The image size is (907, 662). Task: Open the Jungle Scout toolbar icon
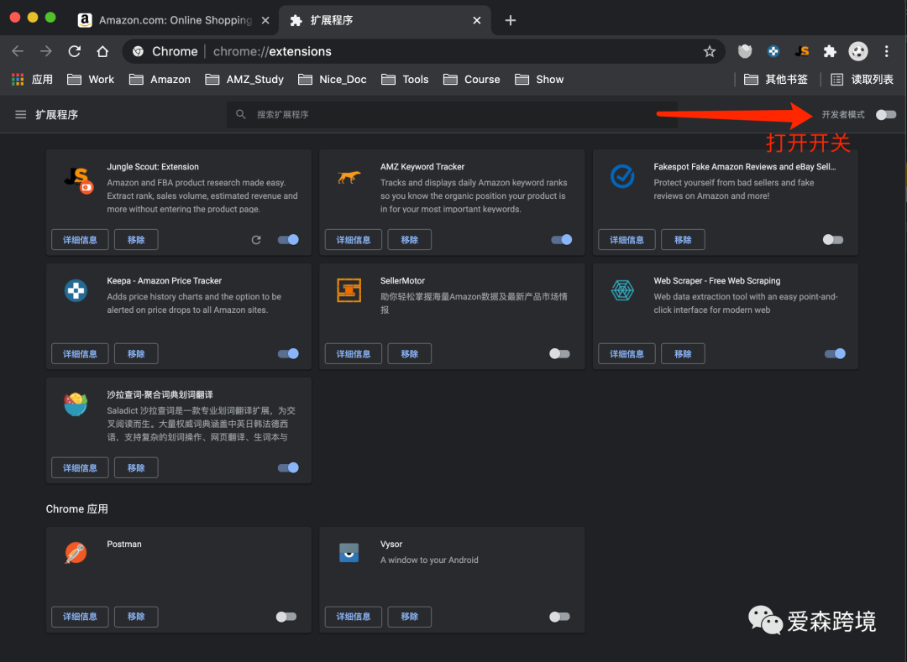click(x=802, y=51)
